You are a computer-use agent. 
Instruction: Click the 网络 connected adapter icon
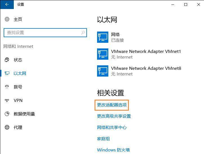[102, 37]
